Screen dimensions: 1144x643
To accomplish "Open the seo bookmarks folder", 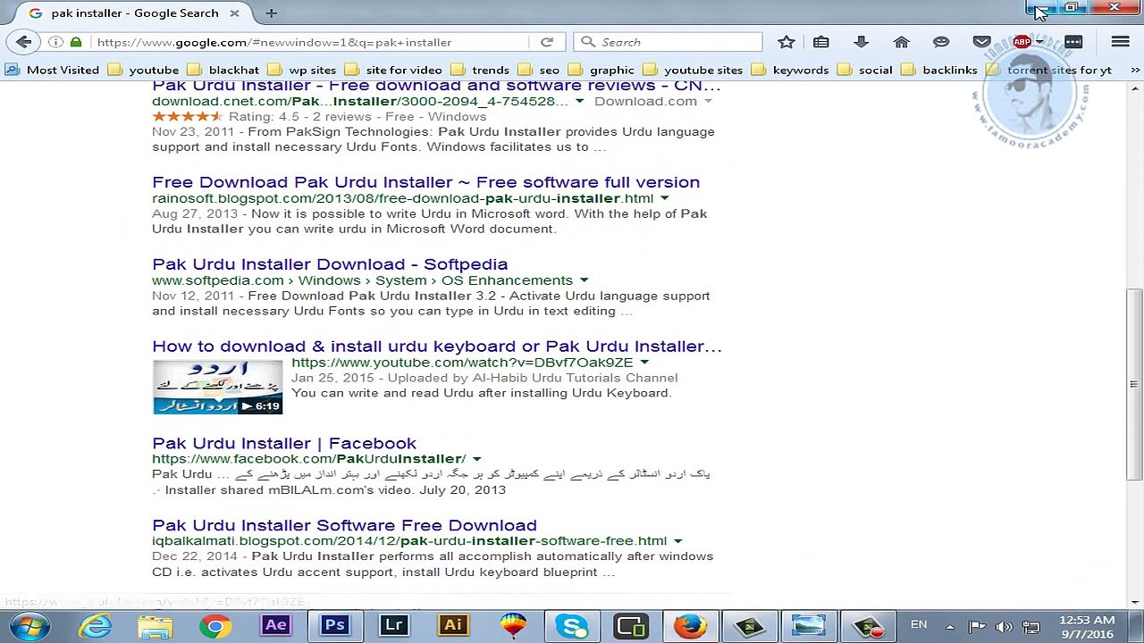I will [539, 70].
